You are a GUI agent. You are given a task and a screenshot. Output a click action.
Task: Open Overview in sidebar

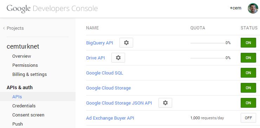coord(21,56)
